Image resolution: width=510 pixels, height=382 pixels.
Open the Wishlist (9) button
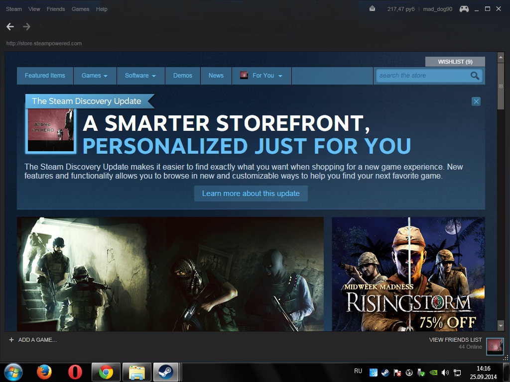click(x=455, y=62)
